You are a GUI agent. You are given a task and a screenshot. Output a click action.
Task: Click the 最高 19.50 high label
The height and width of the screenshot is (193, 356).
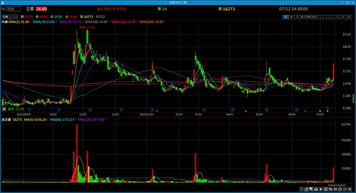[x=88, y=27]
